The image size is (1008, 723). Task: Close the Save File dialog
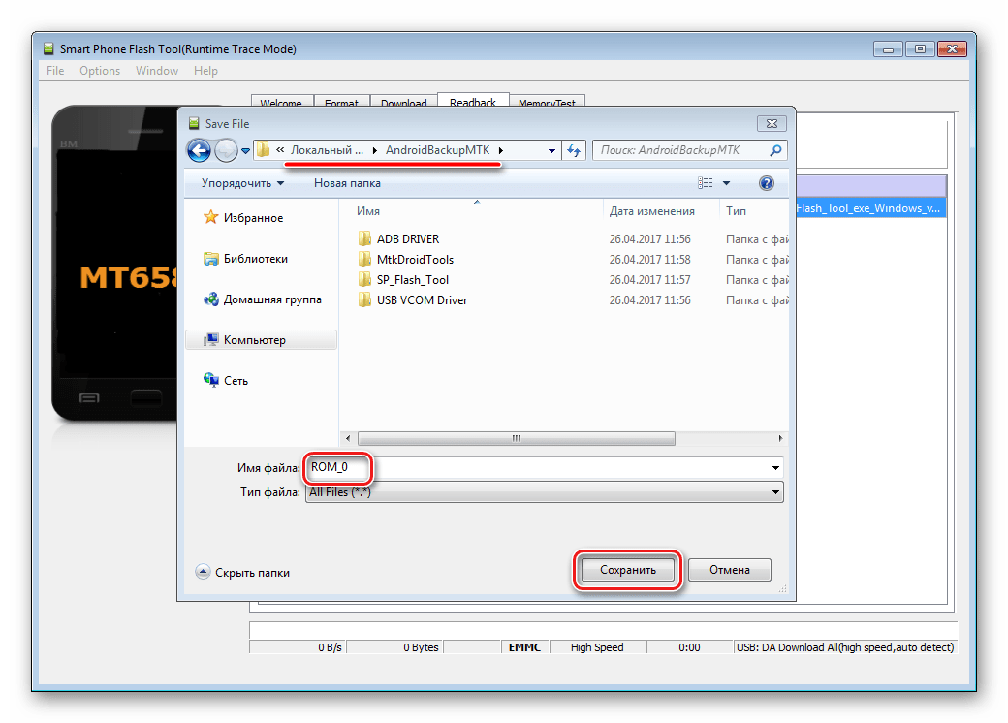point(772,123)
